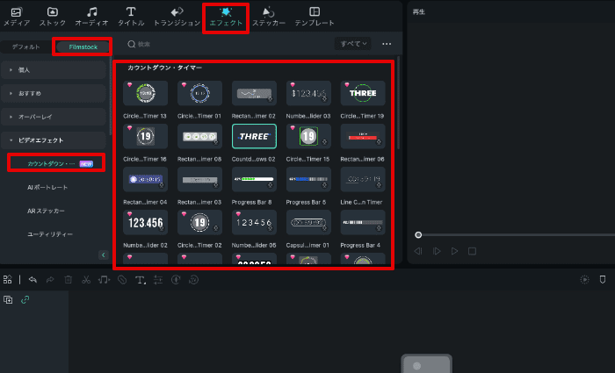This screenshot has height=373, width=615.
Task: Switch to the オーディオ tab
Action: pos(91,17)
